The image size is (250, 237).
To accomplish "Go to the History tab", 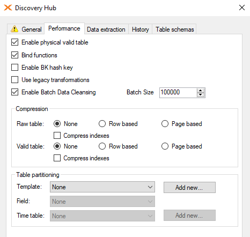I will click(x=141, y=29).
